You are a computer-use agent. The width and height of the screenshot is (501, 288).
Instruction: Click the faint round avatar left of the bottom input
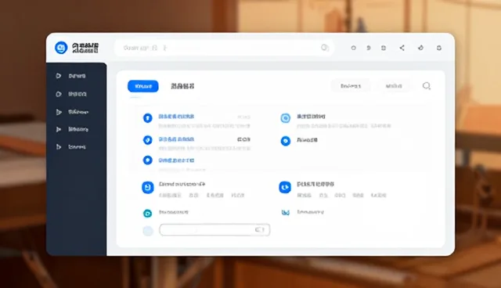148,231
